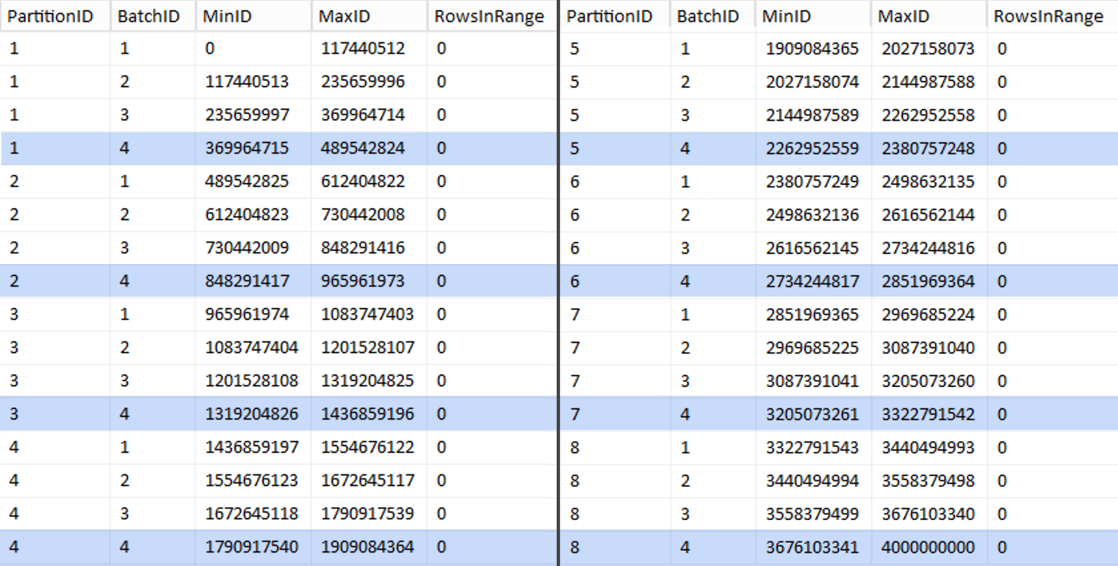The height and width of the screenshot is (566, 1118).
Task: Click the MaxID cell 1319204825
Action: coord(369,381)
